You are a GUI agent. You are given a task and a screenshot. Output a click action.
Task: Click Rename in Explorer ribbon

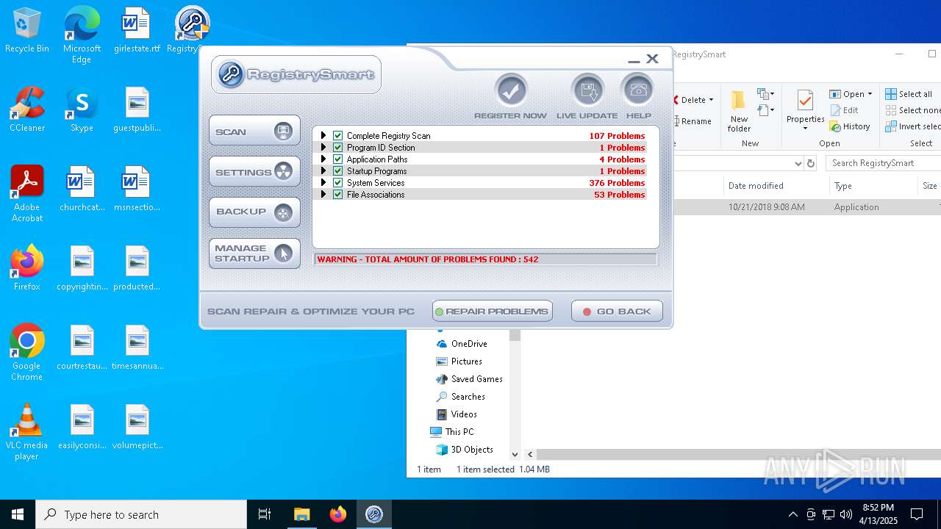click(693, 121)
